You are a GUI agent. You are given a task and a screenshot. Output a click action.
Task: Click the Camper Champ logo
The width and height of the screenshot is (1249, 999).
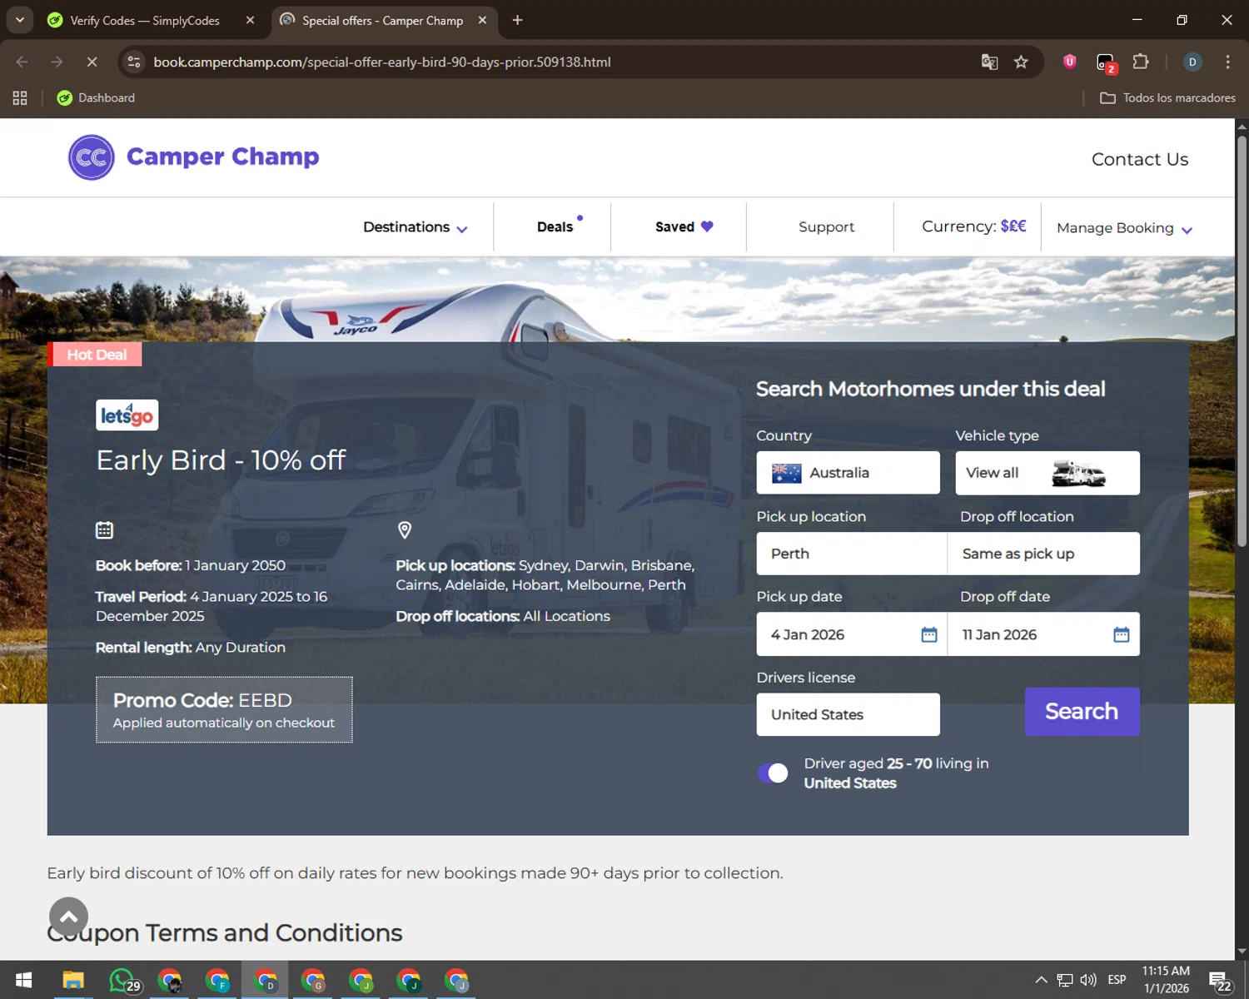point(193,157)
